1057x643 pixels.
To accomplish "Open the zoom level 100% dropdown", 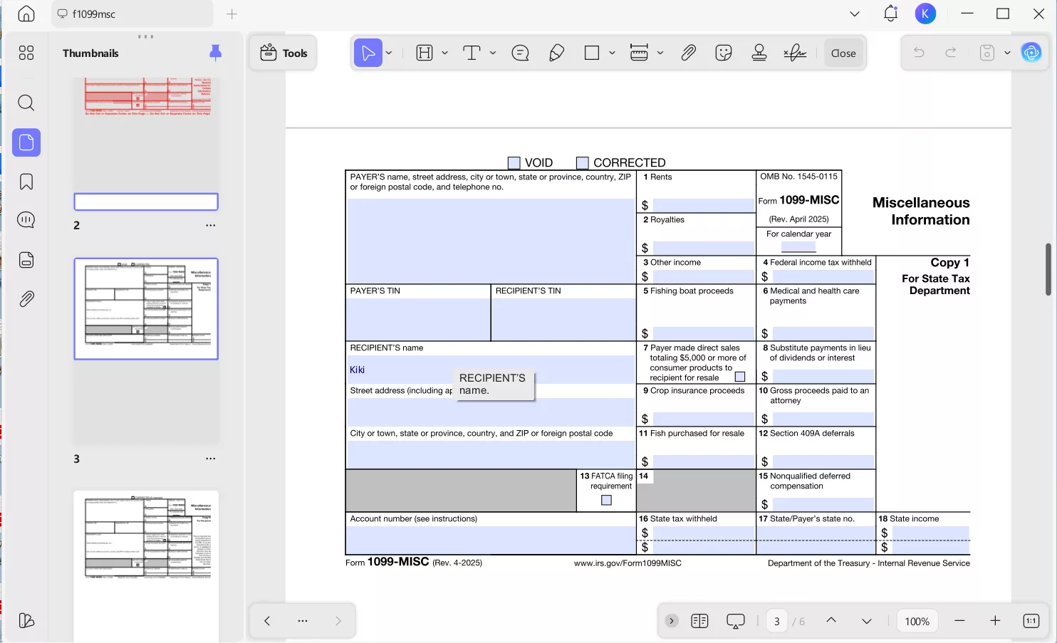I will coord(917,621).
